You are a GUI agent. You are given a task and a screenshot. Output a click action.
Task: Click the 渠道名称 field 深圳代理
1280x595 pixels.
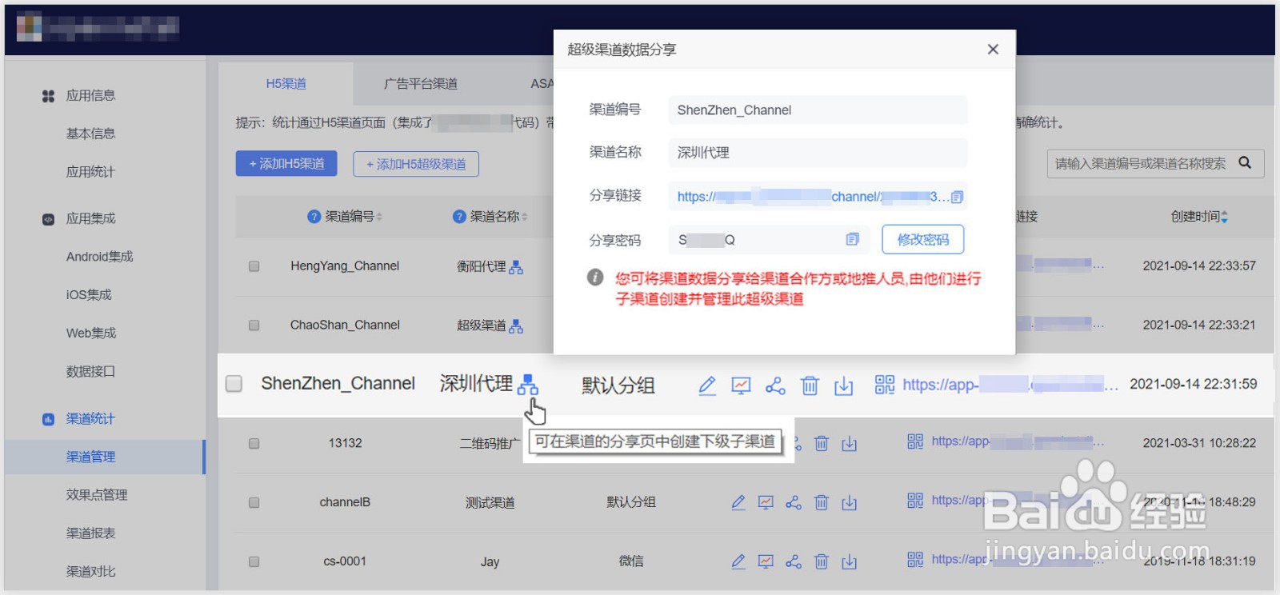818,153
